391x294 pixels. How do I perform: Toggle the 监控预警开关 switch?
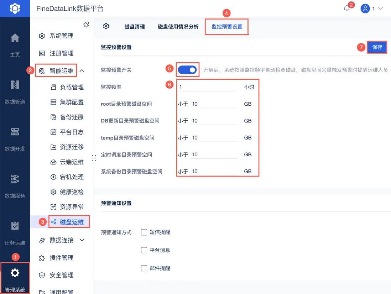point(187,70)
